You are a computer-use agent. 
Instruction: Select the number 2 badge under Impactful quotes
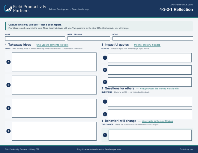(105, 70)
